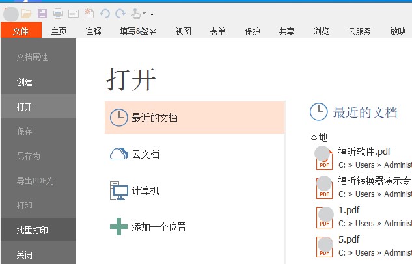Select 文档属性 in the file sidebar
This screenshot has height=264, width=412.
click(38, 57)
